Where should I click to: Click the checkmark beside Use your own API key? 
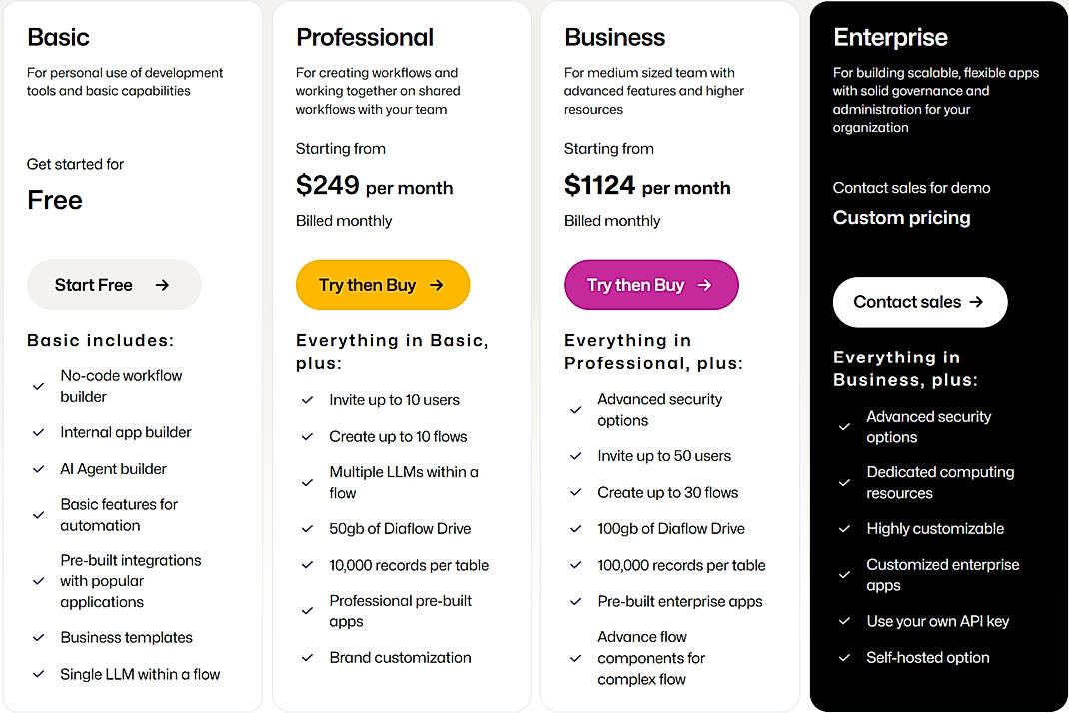(845, 620)
